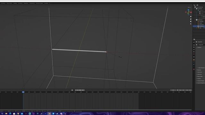Switch to the UV Editing workspace tab

(3, 3)
